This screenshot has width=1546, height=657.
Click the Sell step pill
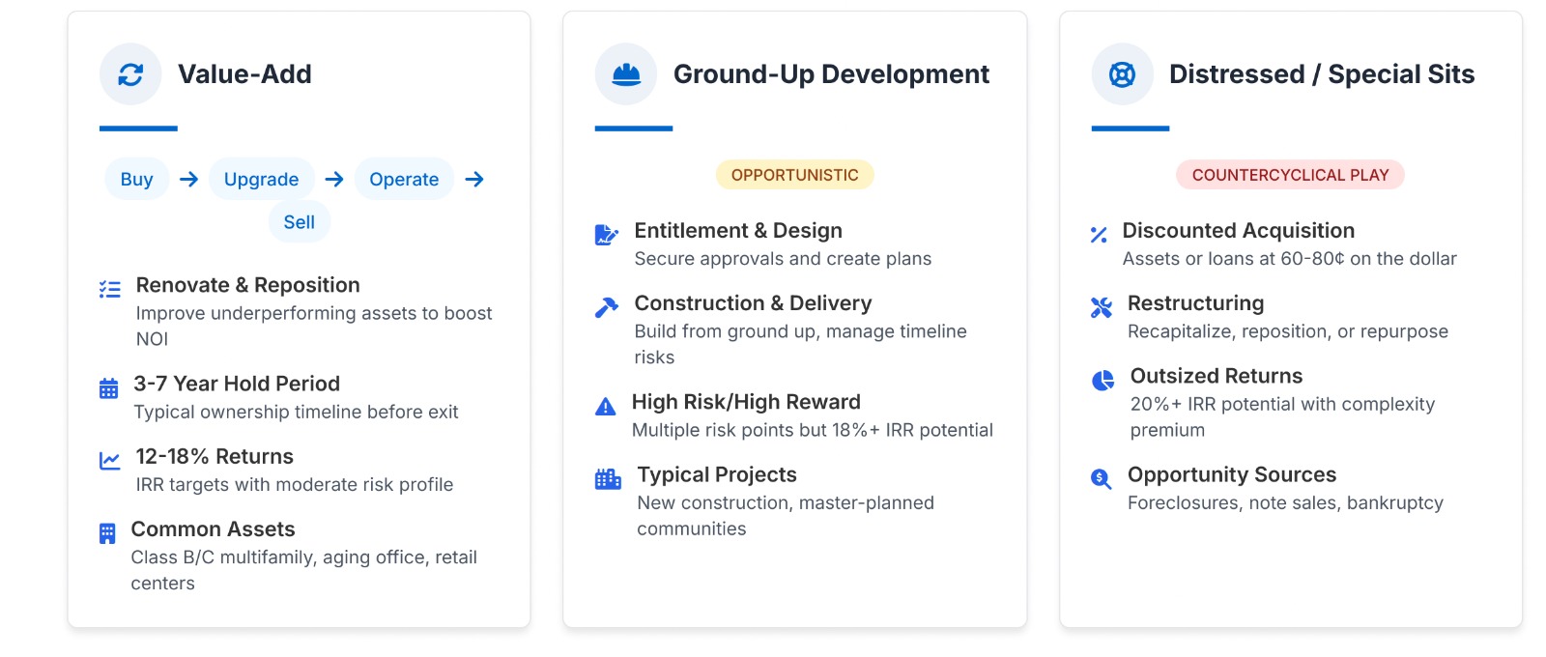tap(299, 222)
